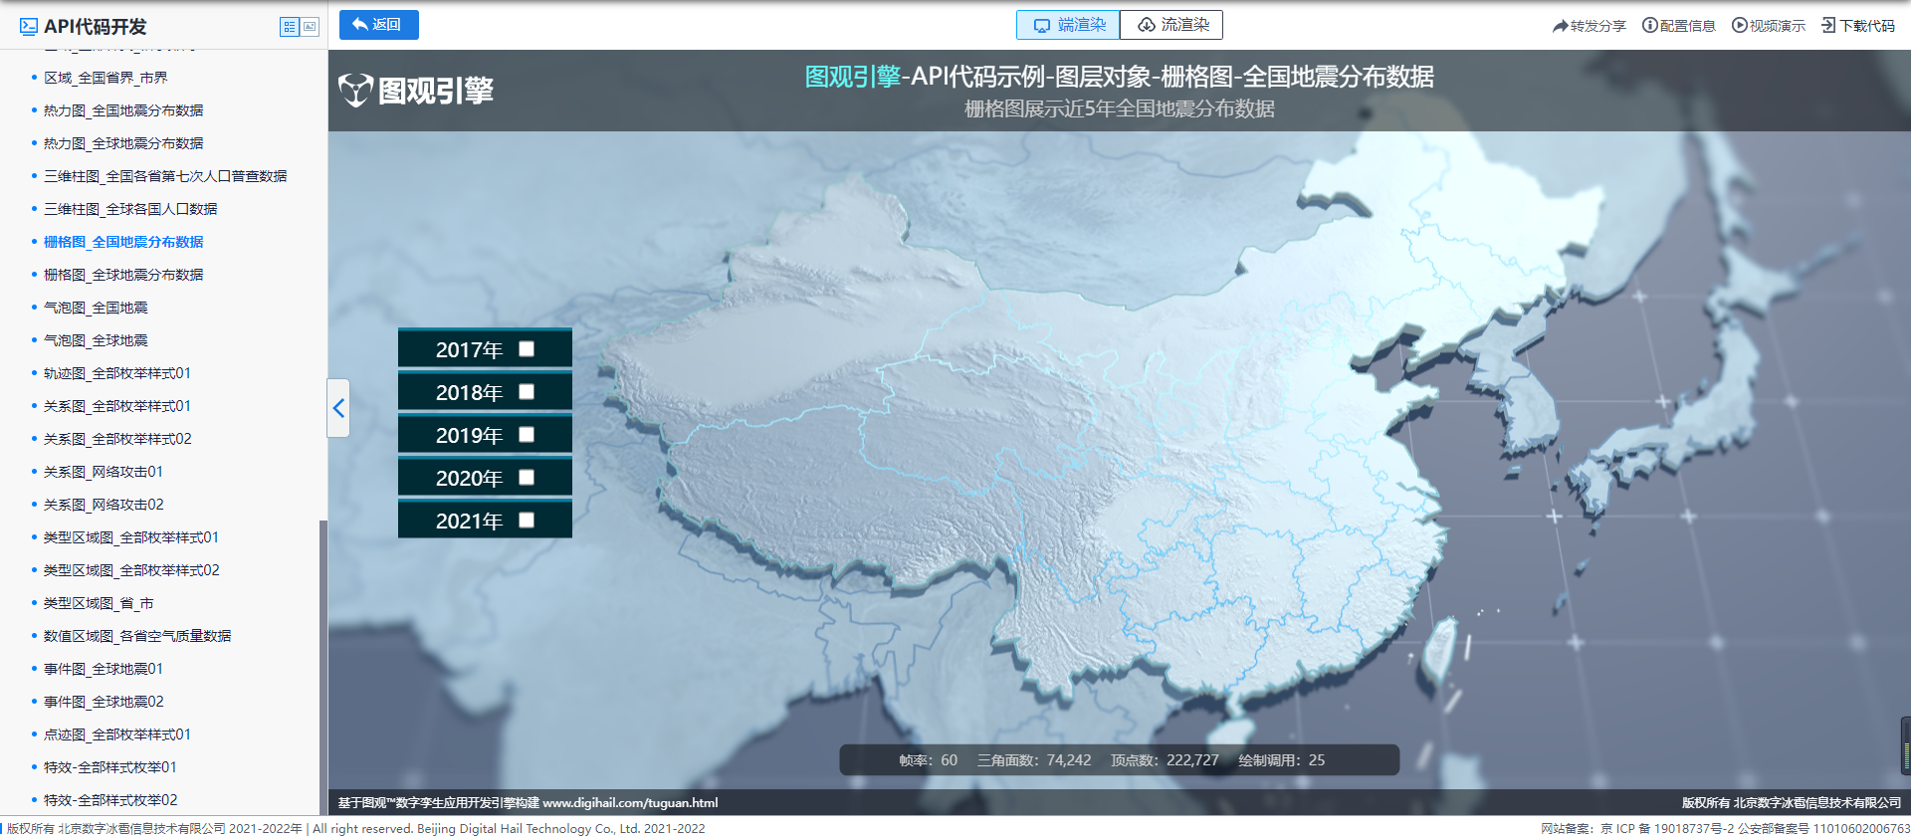Viewport: 1911px width, 839px height.
Task: Click the subtitle 栅格图展示近5年全国地震分布数据
Action: (x=1120, y=108)
